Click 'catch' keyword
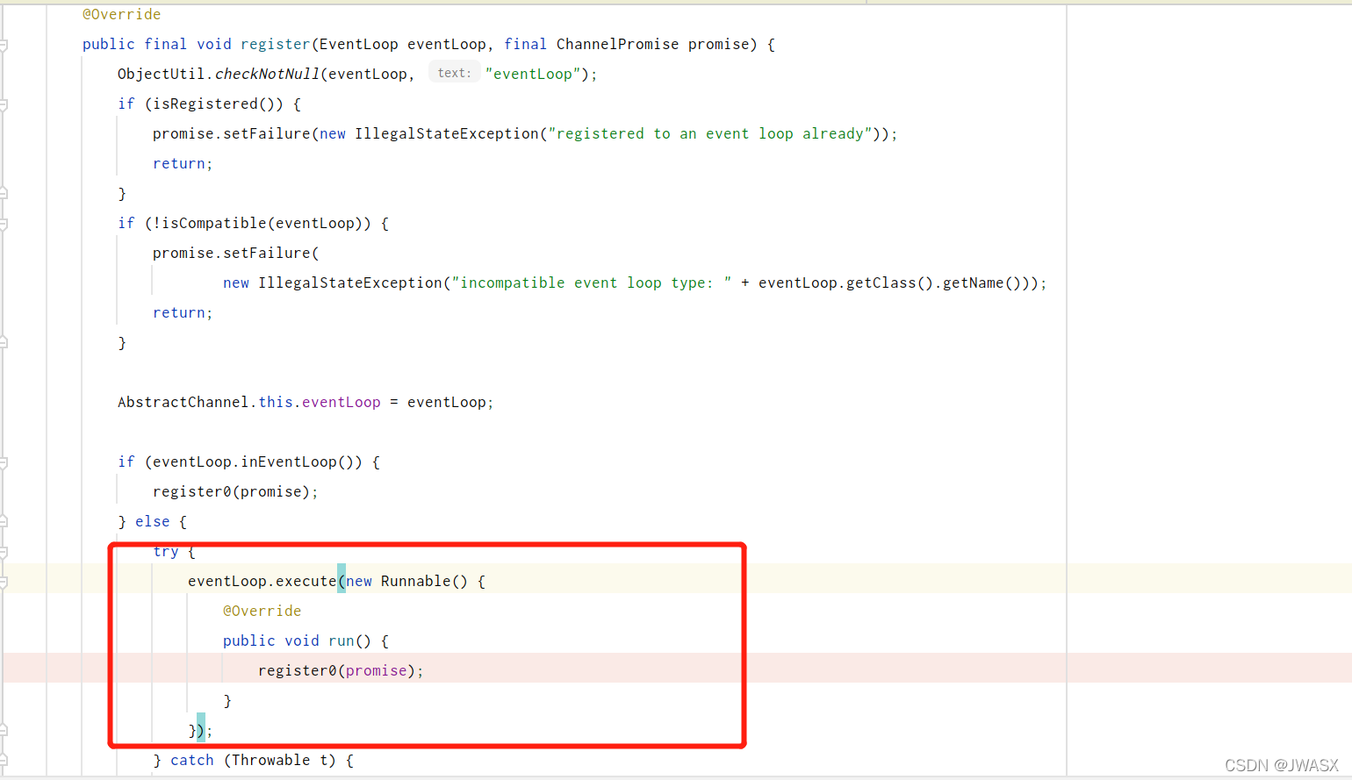The width and height of the screenshot is (1352, 780). pyautogui.click(x=192, y=761)
